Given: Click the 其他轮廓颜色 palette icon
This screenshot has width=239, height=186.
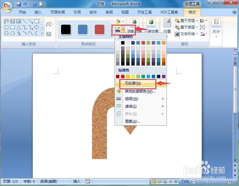Looking at the screenshot, I should click(118, 91).
